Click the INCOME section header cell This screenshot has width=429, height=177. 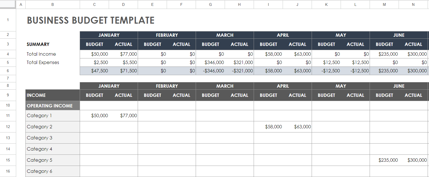(x=53, y=95)
